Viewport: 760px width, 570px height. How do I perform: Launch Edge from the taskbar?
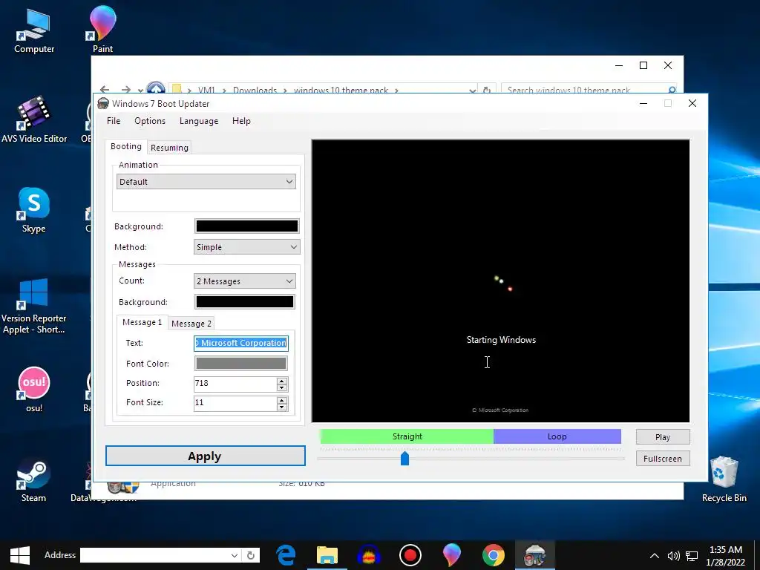point(286,555)
